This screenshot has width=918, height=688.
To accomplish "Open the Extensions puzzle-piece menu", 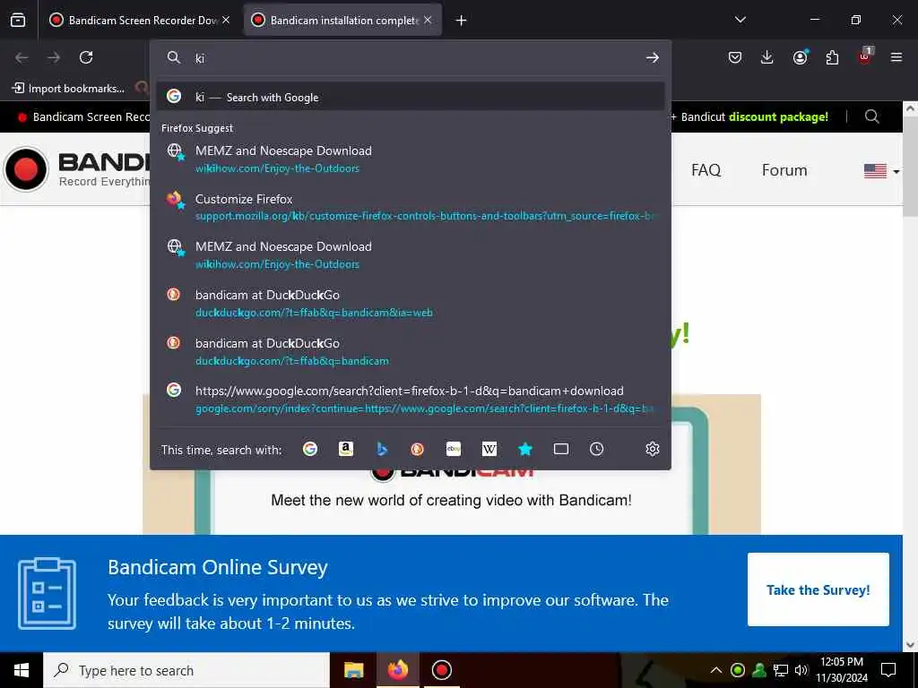I will (x=832, y=57).
